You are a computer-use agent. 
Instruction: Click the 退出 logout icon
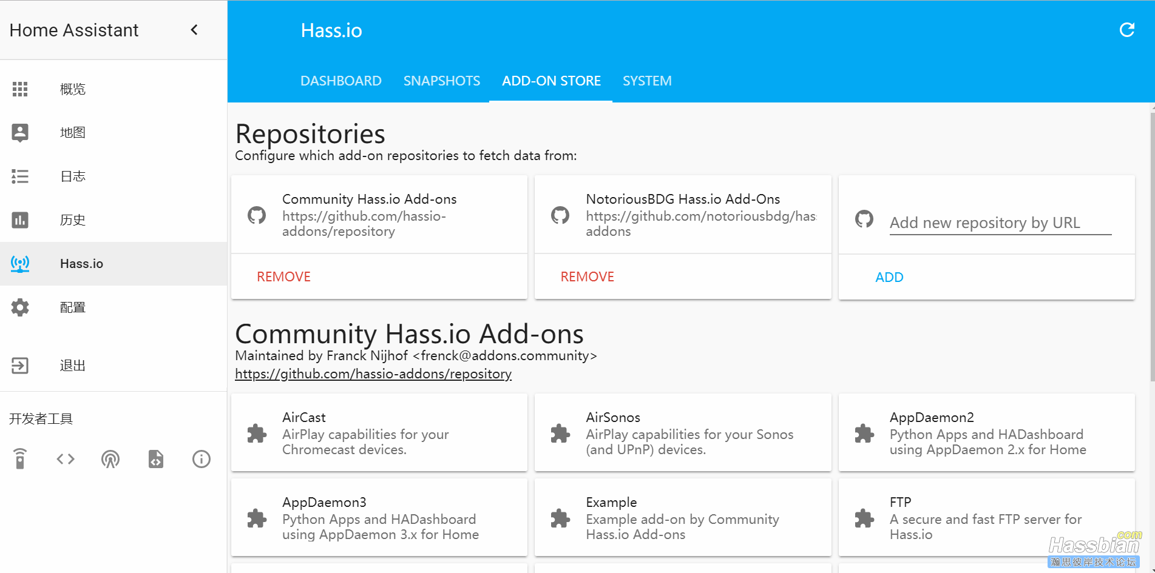tap(20, 366)
